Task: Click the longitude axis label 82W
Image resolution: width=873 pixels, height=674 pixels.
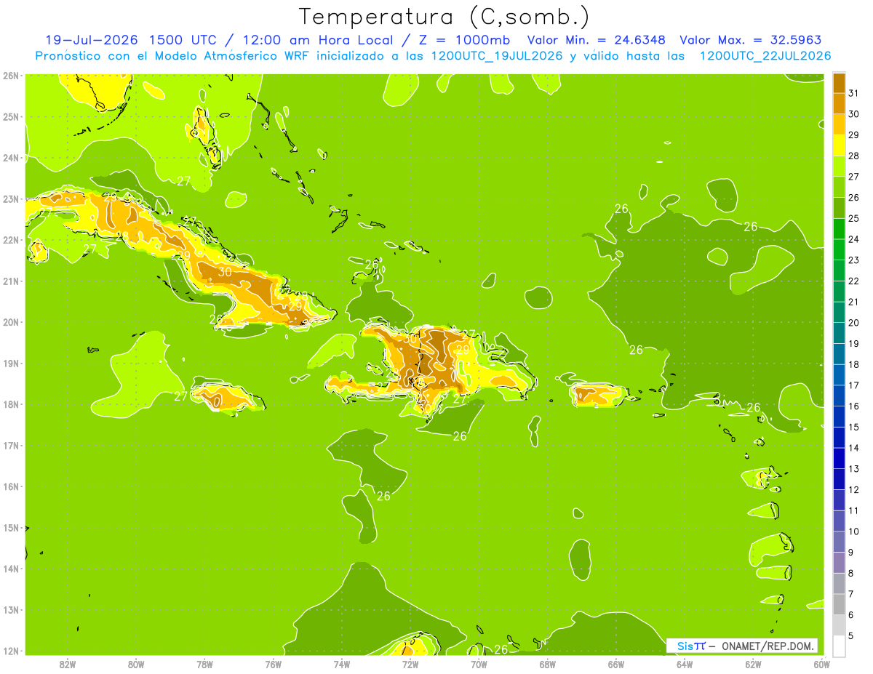Action: [x=67, y=663]
